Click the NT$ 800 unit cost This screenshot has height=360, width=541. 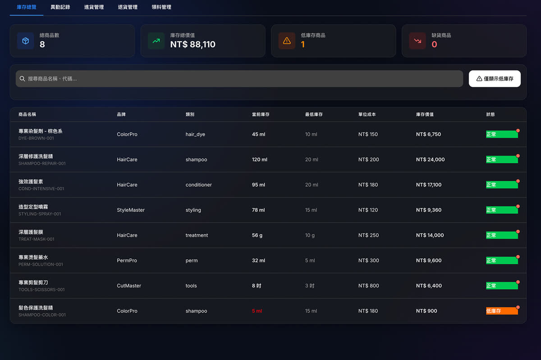pos(369,286)
